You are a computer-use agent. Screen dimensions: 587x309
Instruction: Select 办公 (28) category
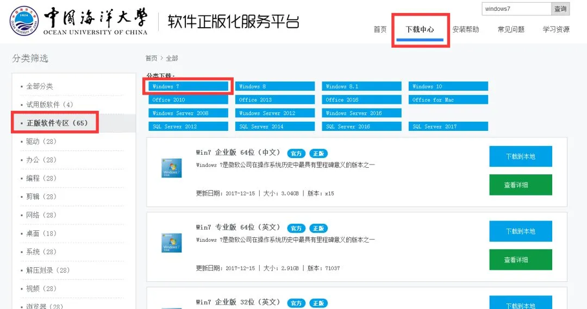coord(41,160)
